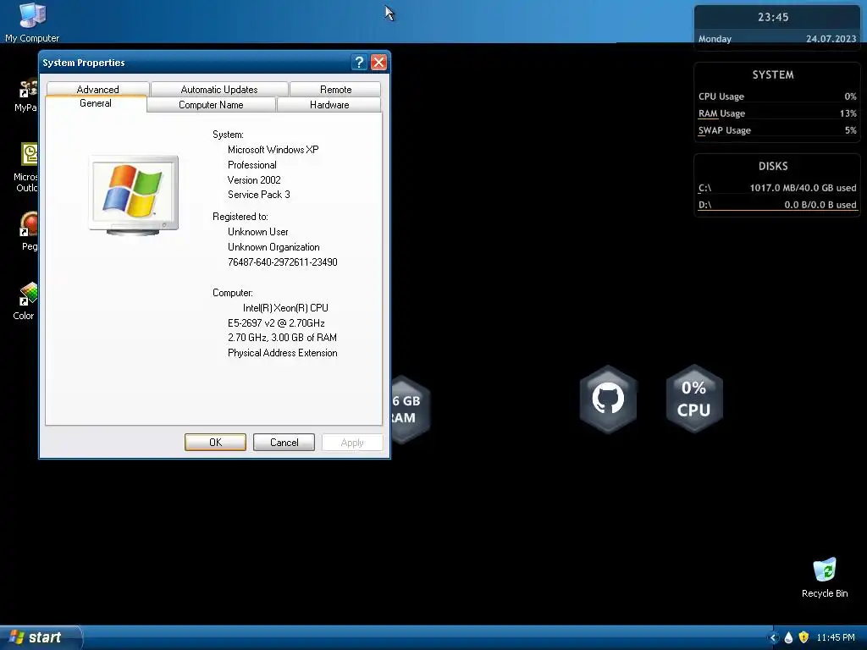Click the Cancel button
The image size is (867, 650).
[x=284, y=442]
